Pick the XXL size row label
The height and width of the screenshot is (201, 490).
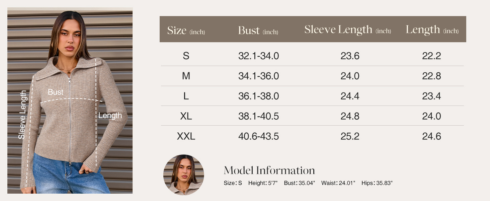[x=186, y=136]
